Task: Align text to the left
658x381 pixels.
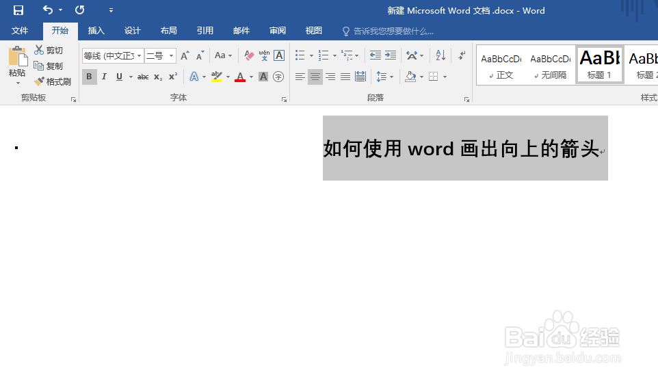Action: pyautogui.click(x=300, y=77)
